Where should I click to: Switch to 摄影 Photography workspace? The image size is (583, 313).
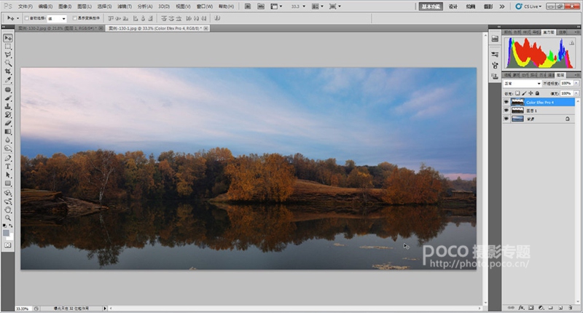tap(488, 7)
